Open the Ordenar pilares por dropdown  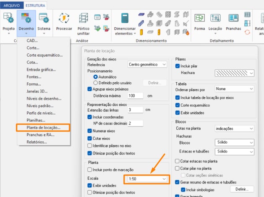coord(234,89)
